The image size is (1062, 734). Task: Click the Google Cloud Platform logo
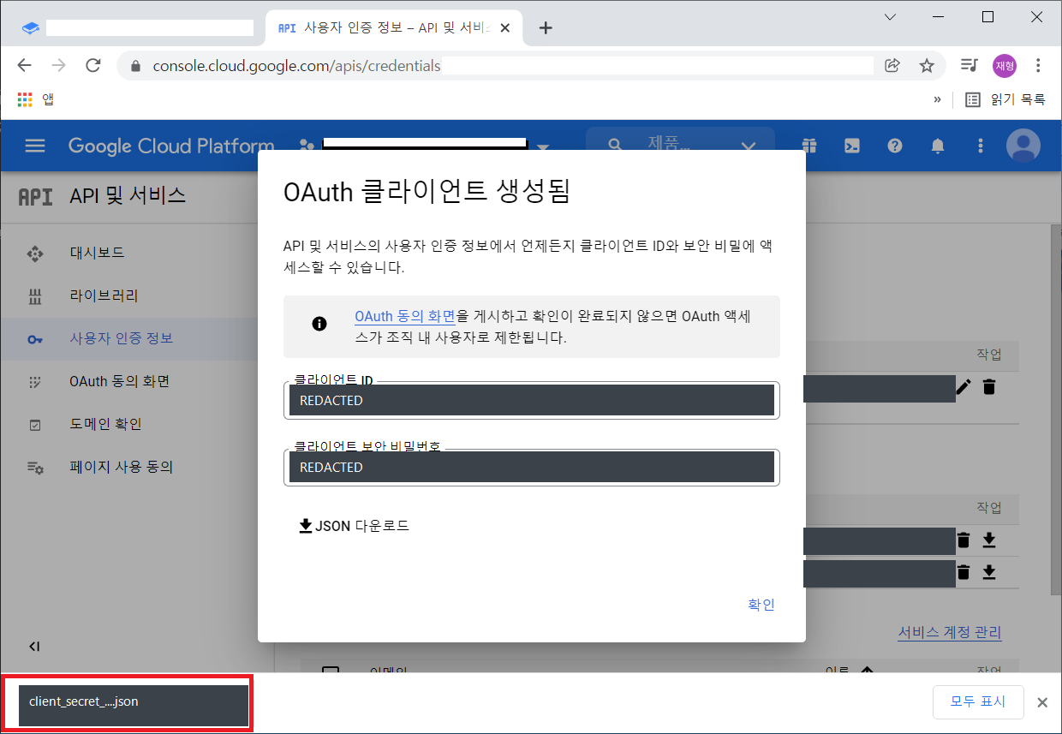click(x=171, y=146)
